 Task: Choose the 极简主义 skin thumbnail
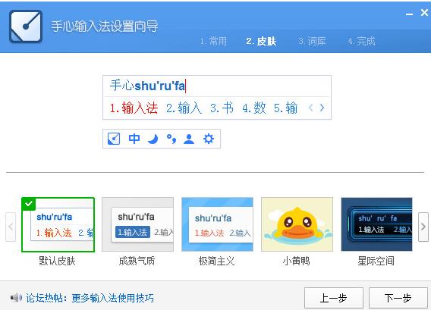coord(218,224)
